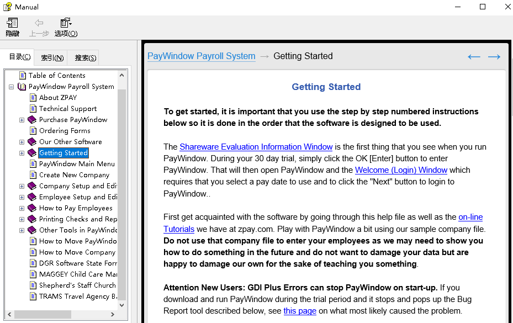The width and height of the screenshot is (513, 323).
Task: Click the How to Move Company page icon
Action: click(x=33, y=252)
